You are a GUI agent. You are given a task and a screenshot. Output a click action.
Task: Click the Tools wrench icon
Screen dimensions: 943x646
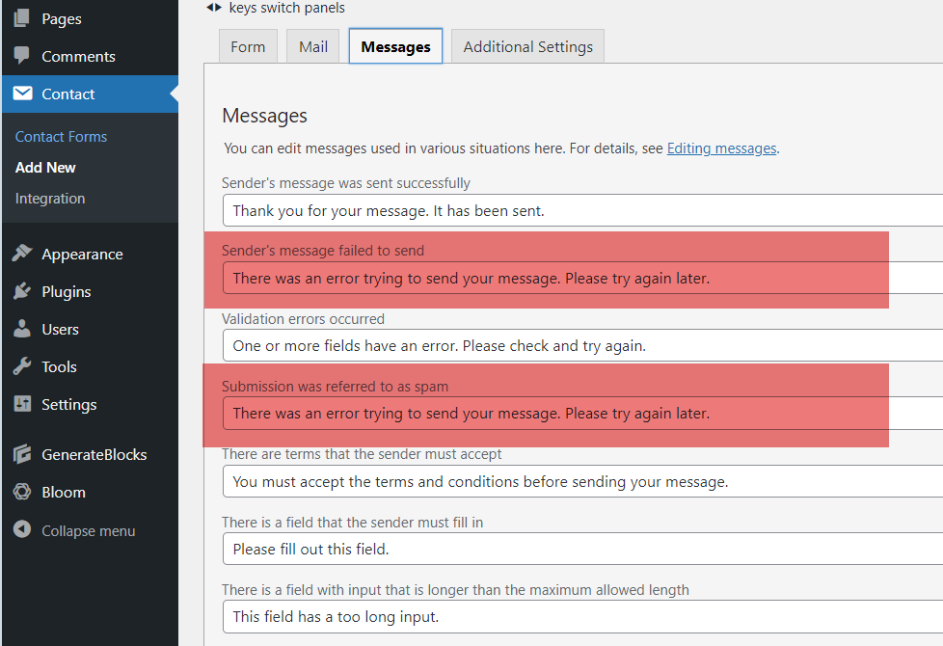point(21,365)
